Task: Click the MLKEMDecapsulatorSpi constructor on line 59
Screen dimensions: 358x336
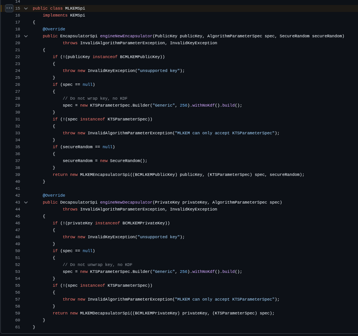Action: click(x=105, y=313)
